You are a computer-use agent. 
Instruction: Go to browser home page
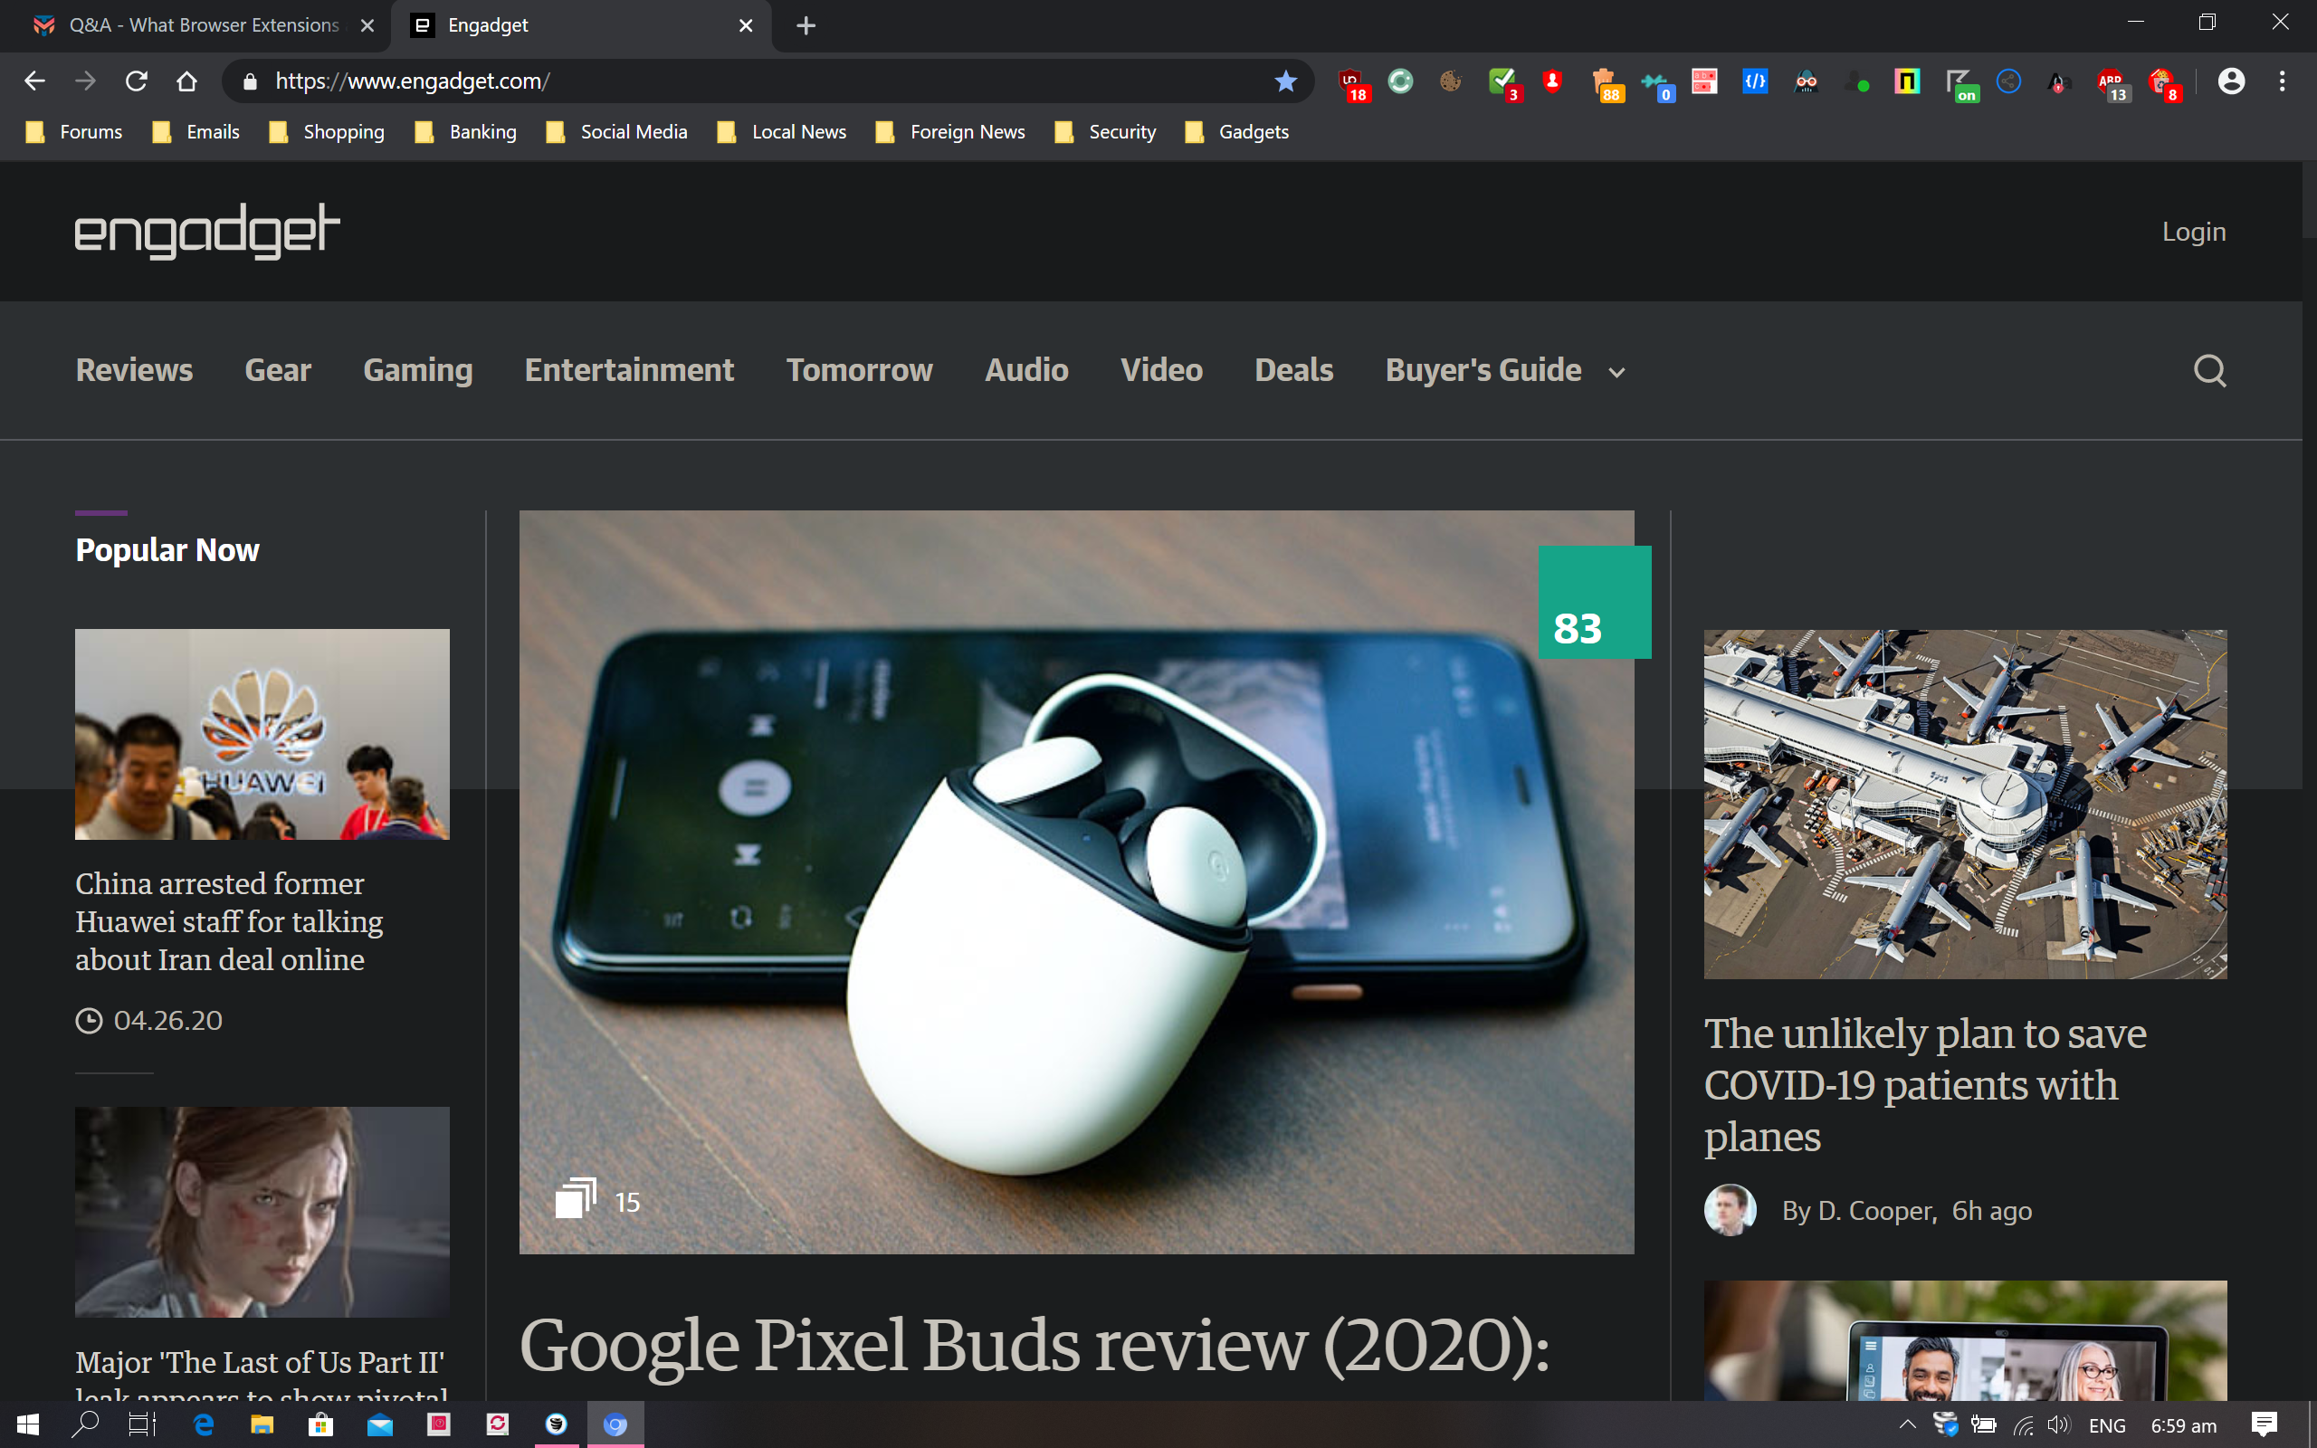[x=186, y=81]
